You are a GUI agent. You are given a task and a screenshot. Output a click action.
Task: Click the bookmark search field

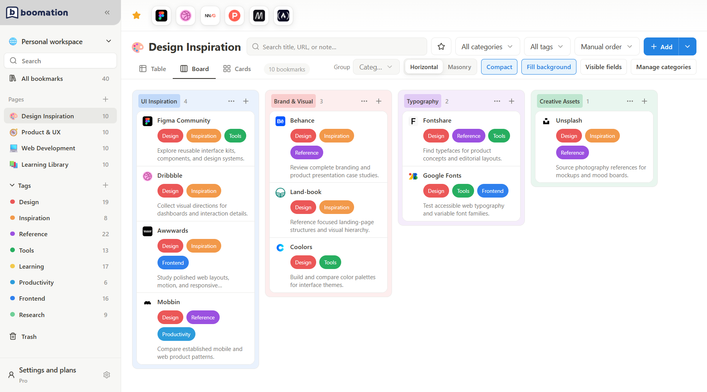tap(337, 46)
